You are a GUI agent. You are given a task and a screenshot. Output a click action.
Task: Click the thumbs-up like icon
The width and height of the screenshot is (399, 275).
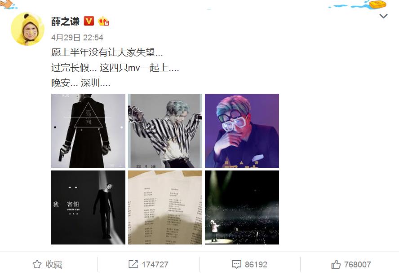point(336,264)
